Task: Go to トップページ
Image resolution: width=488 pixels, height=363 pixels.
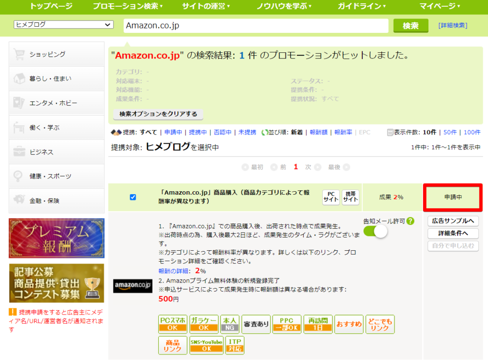Action: pyautogui.click(x=51, y=6)
